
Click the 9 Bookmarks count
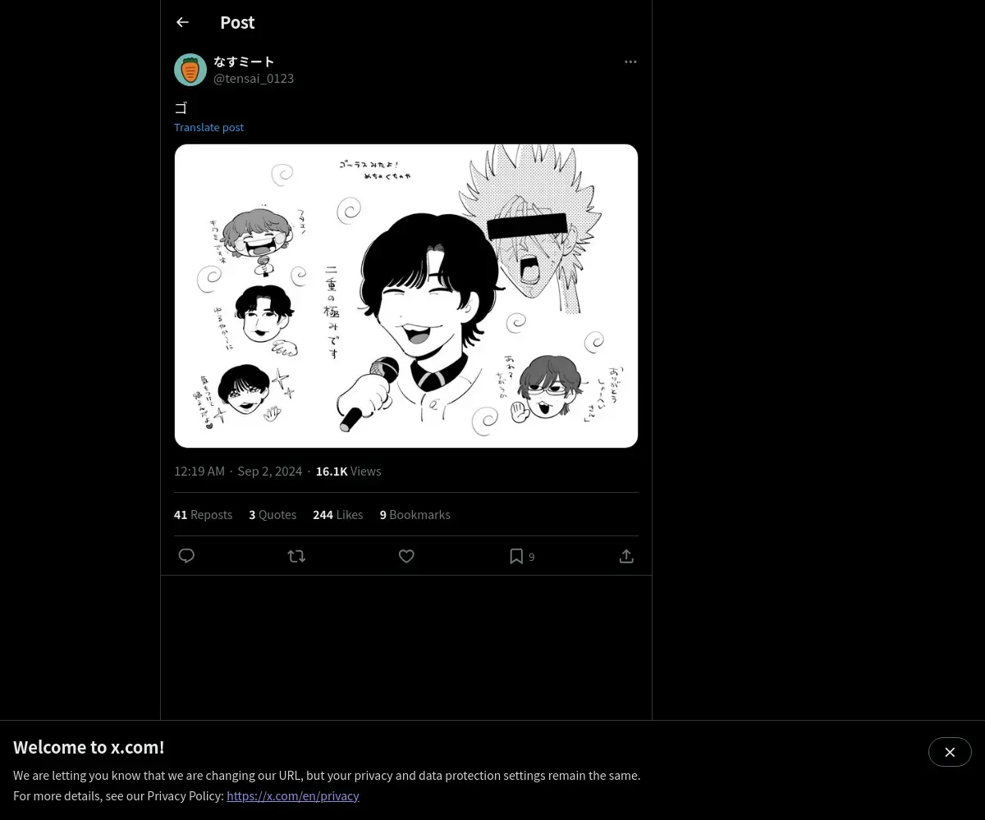(415, 514)
